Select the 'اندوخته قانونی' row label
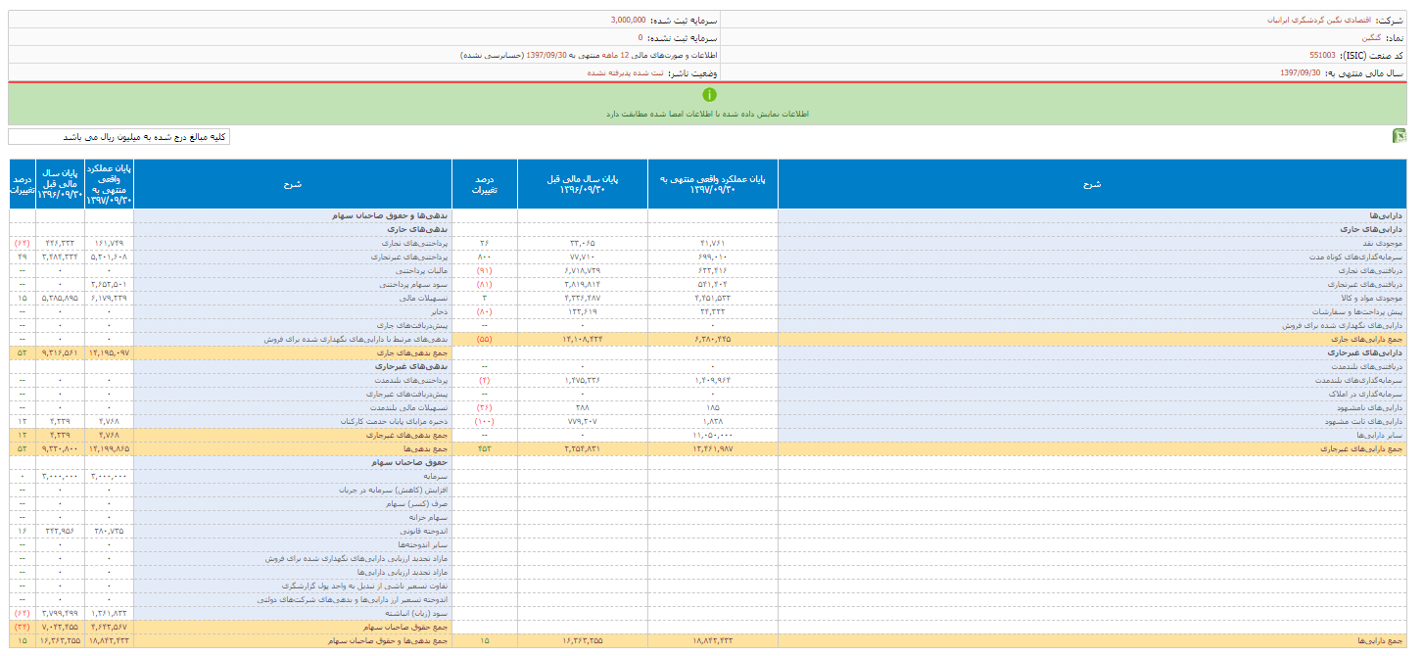The width and height of the screenshot is (1423, 656). (x=424, y=530)
